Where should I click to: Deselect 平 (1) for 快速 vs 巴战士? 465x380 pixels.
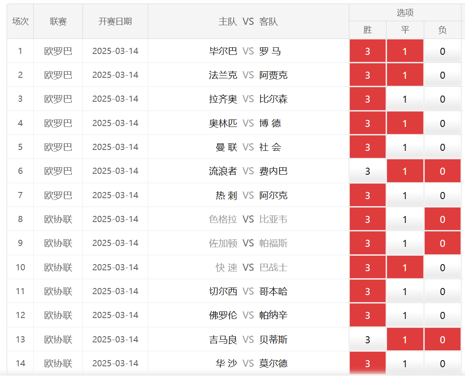[x=405, y=268]
